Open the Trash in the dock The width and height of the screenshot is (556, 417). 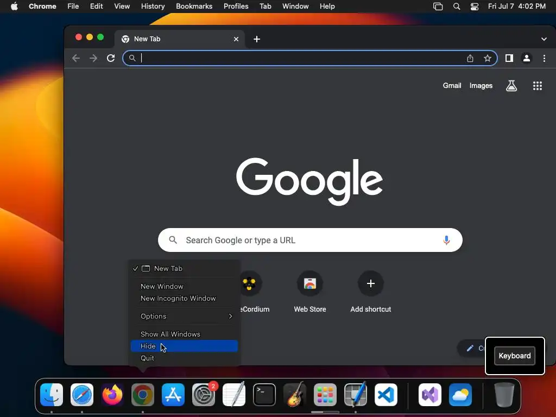pyautogui.click(x=504, y=395)
